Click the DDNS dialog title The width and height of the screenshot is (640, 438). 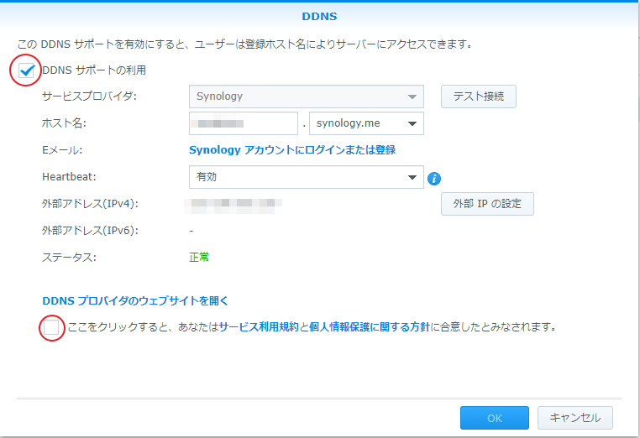coord(320,16)
